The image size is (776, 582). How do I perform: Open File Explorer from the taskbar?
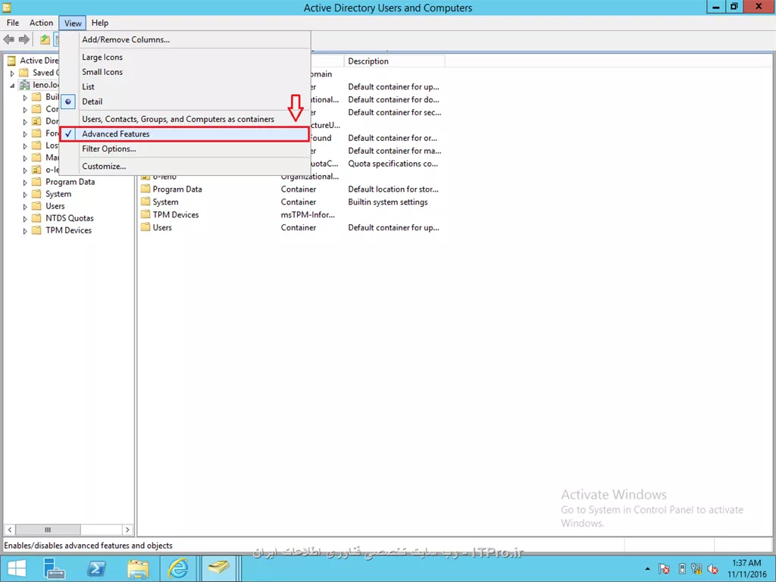tap(138, 568)
